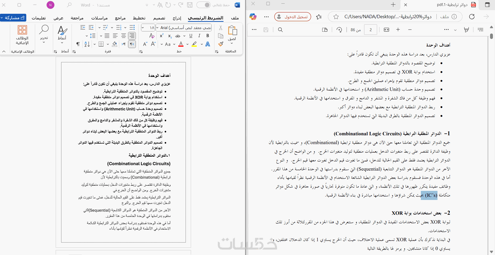
Task: Click the PDF zoom in plus icon
Action: (x=398, y=30)
